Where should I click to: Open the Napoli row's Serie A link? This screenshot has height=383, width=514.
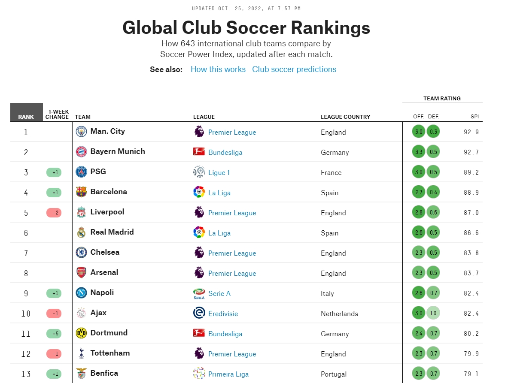tap(219, 294)
